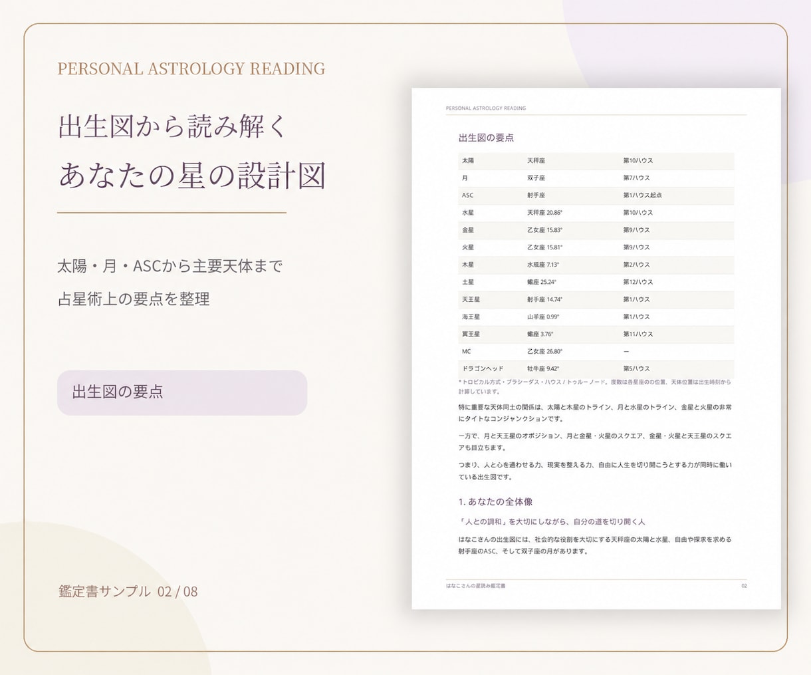Click the footer はなこさんの星読み鑑定書
Image resolution: width=811 pixels, height=675 pixels.
tap(475, 586)
